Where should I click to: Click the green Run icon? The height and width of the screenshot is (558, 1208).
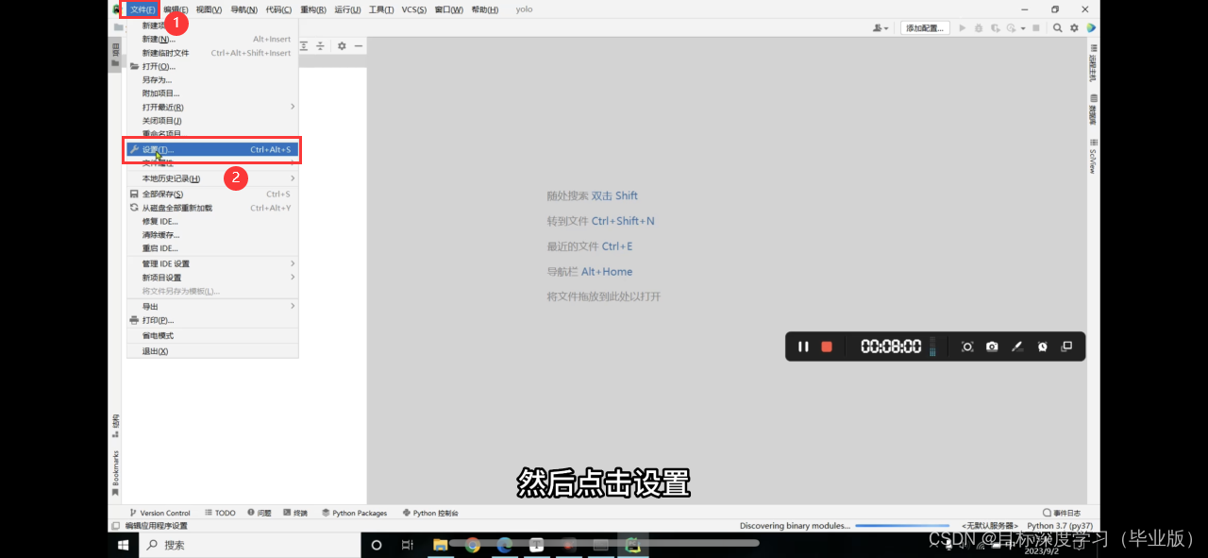coord(963,28)
